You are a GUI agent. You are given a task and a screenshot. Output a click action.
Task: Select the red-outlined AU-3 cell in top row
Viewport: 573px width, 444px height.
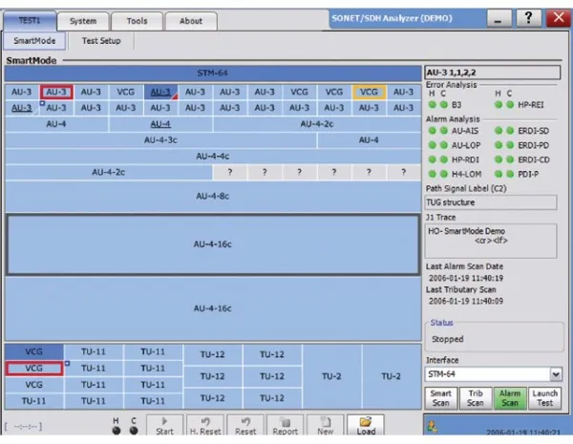coord(56,92)
